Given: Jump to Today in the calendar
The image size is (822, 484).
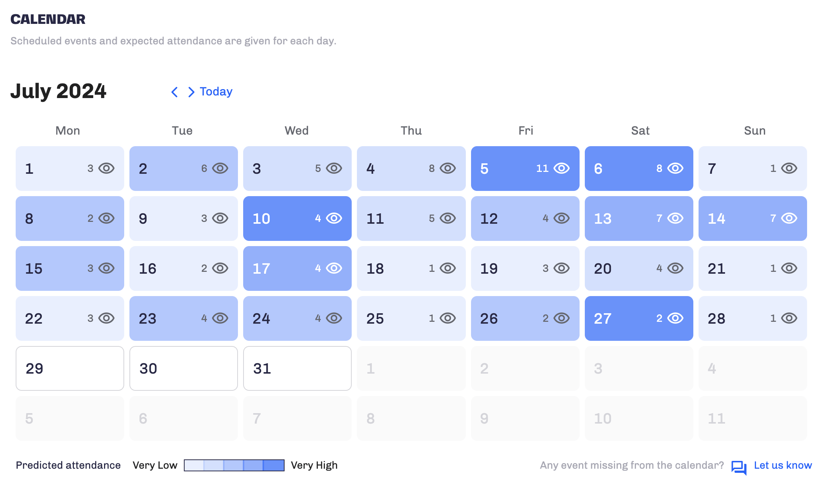Looking at the screenshot, I should click(x=216, y=92).
